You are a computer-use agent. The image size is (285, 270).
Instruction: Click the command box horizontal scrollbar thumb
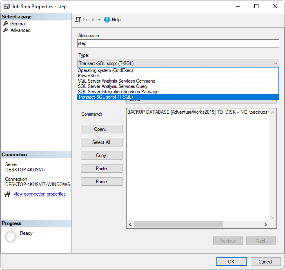[178, 224]
